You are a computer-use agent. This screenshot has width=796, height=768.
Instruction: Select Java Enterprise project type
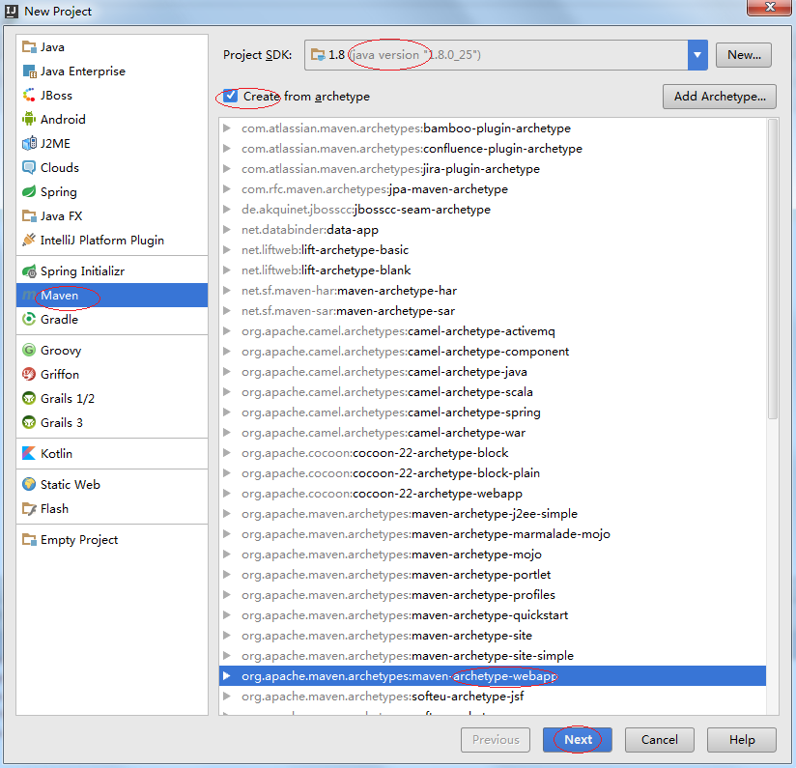click(112, 71)
